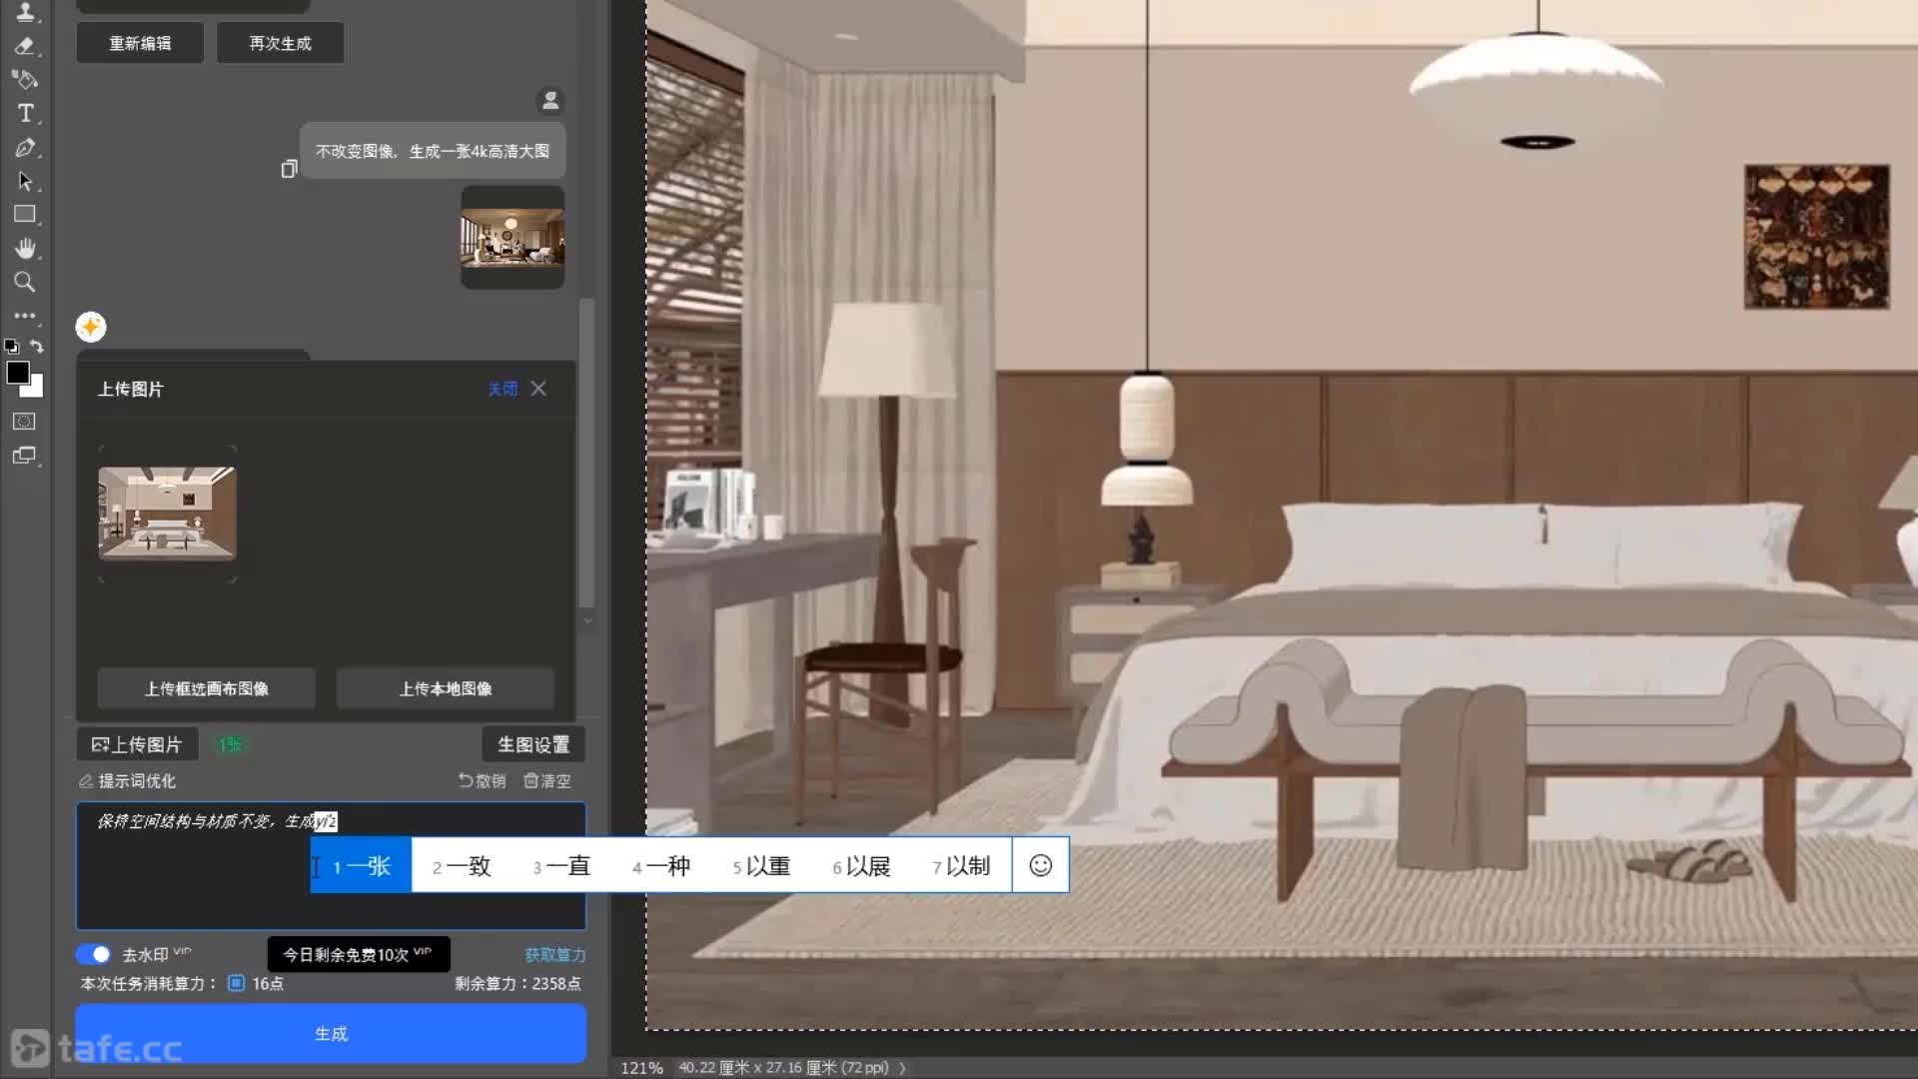
Task: Select the Rectangle shape tool
Action: [x=25, y=214]
